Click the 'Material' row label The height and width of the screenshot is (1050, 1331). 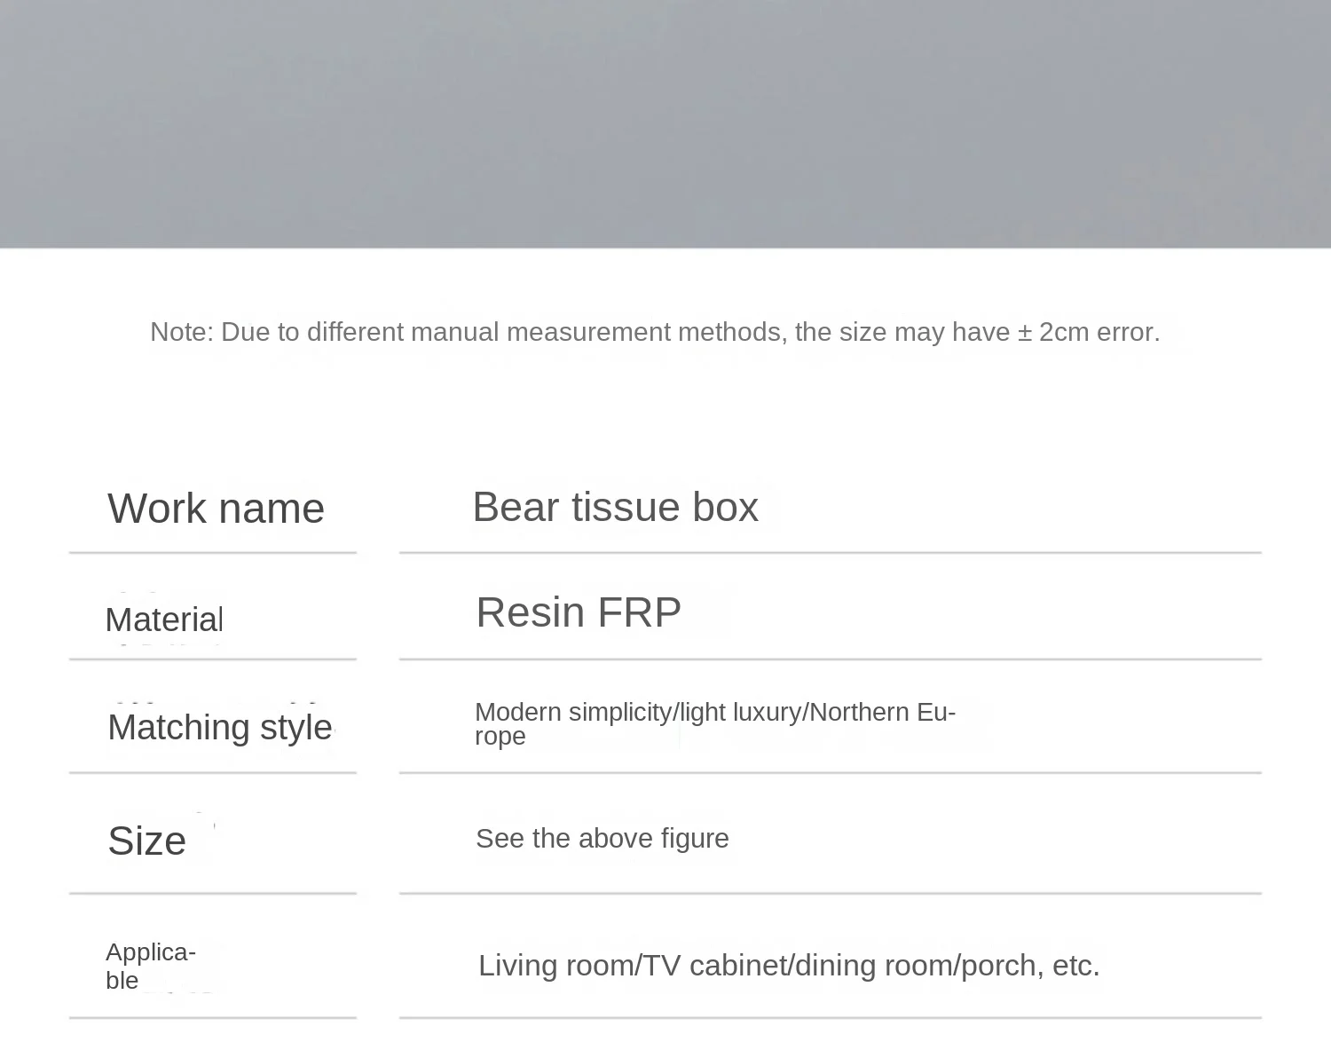point(164,620)
